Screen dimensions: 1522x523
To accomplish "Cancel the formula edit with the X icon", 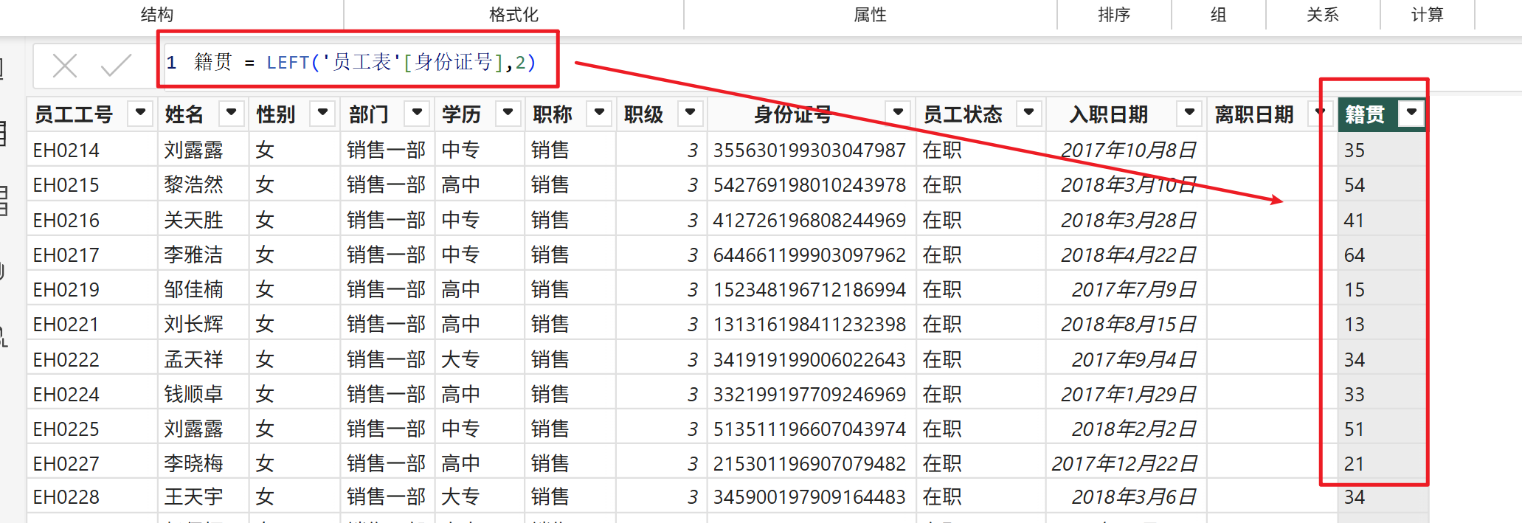I will point(65,66).
